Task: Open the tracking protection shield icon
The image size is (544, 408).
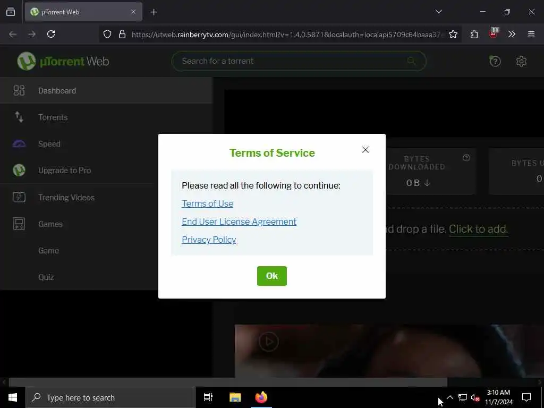Action: (x=107, y=34)
